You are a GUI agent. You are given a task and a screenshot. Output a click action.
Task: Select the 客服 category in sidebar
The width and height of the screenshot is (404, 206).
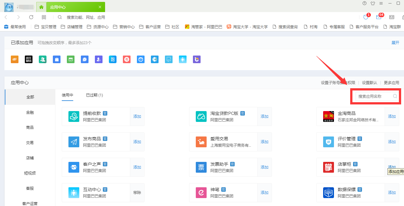[30, 189]
